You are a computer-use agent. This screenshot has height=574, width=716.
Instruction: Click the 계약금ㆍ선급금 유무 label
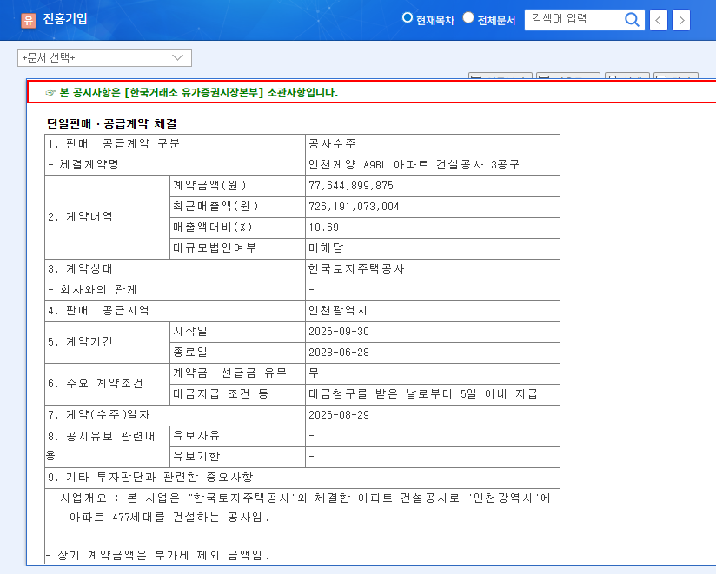[x=229, y=373]
